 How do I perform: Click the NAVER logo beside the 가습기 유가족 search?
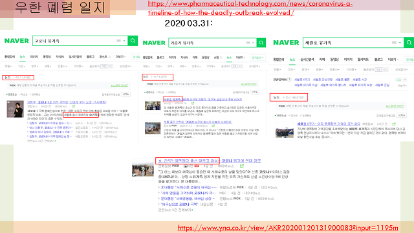pos(154,43)
